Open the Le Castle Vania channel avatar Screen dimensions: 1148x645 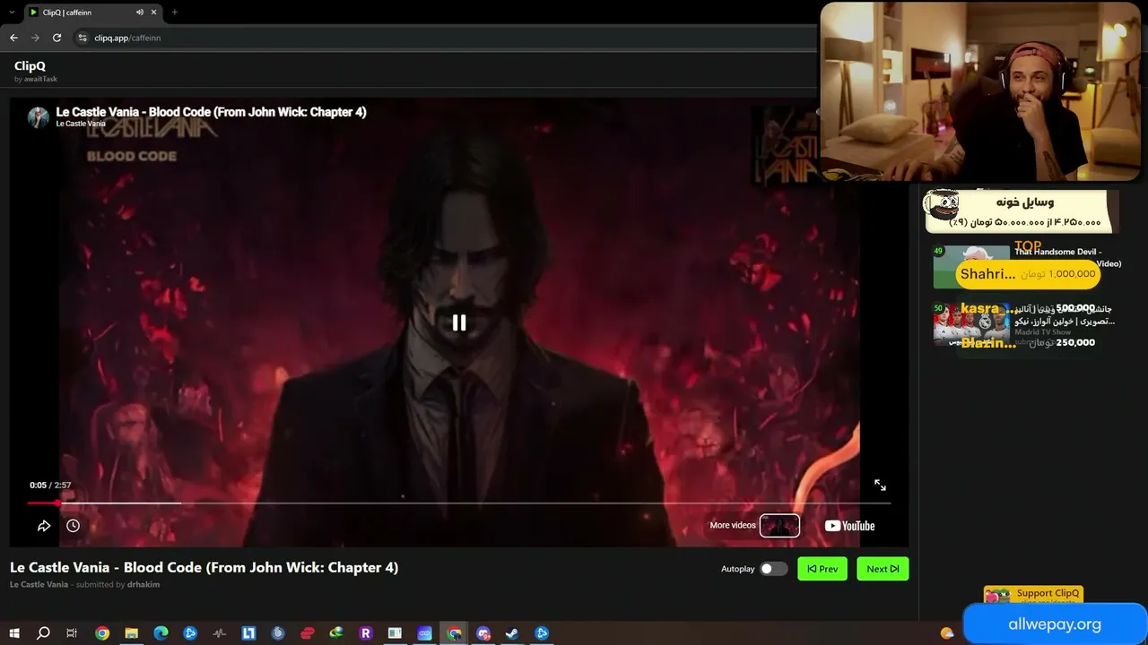pos(39,117)
